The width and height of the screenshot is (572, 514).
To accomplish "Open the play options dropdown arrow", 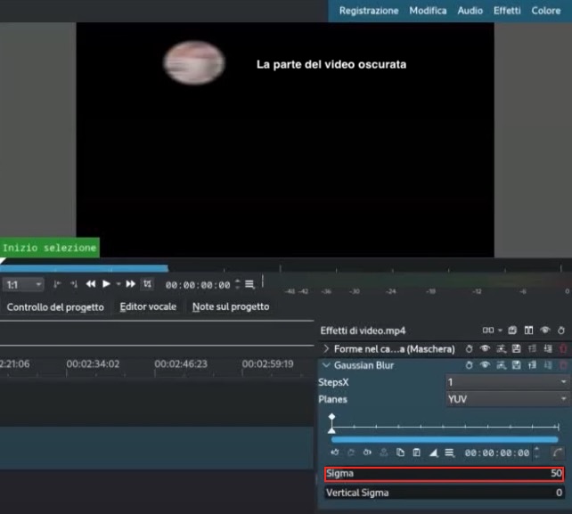I will coord(118,284).
